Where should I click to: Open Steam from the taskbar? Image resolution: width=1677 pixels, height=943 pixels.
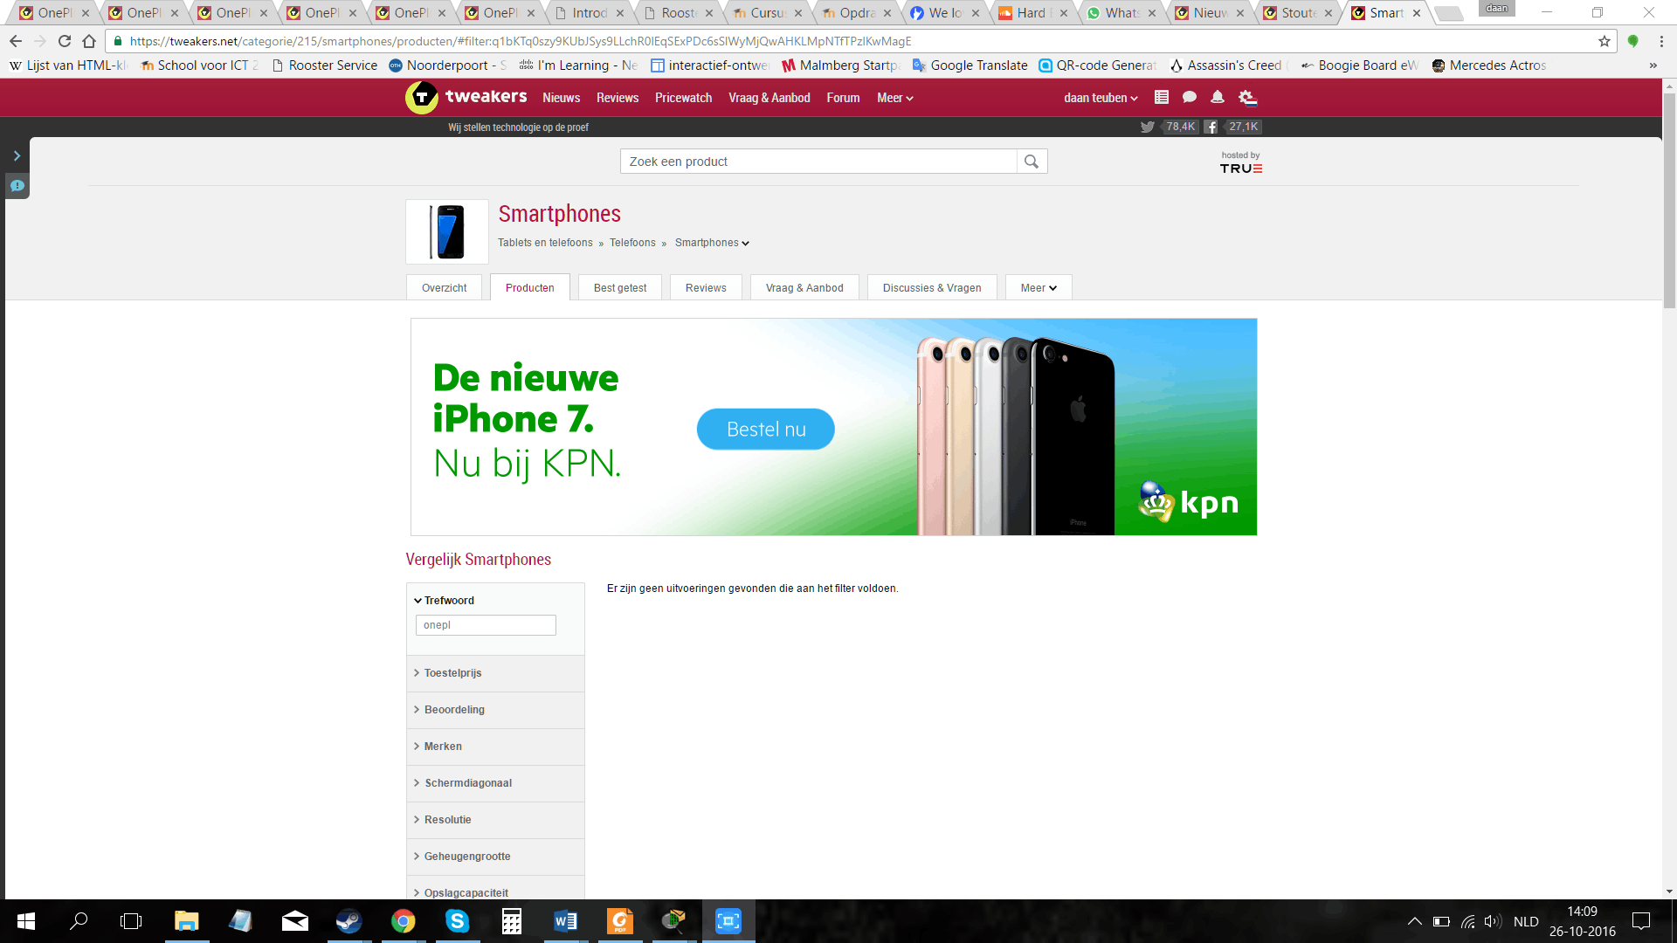point(349,921)
